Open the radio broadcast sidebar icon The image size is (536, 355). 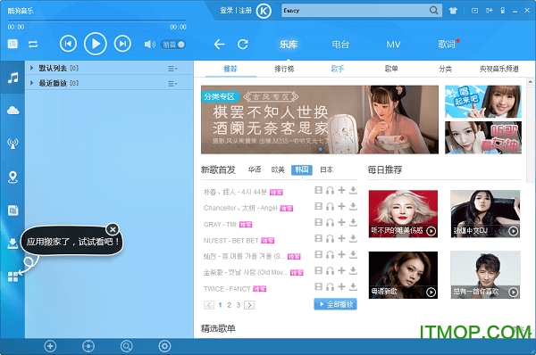click(x=13, y=144)
